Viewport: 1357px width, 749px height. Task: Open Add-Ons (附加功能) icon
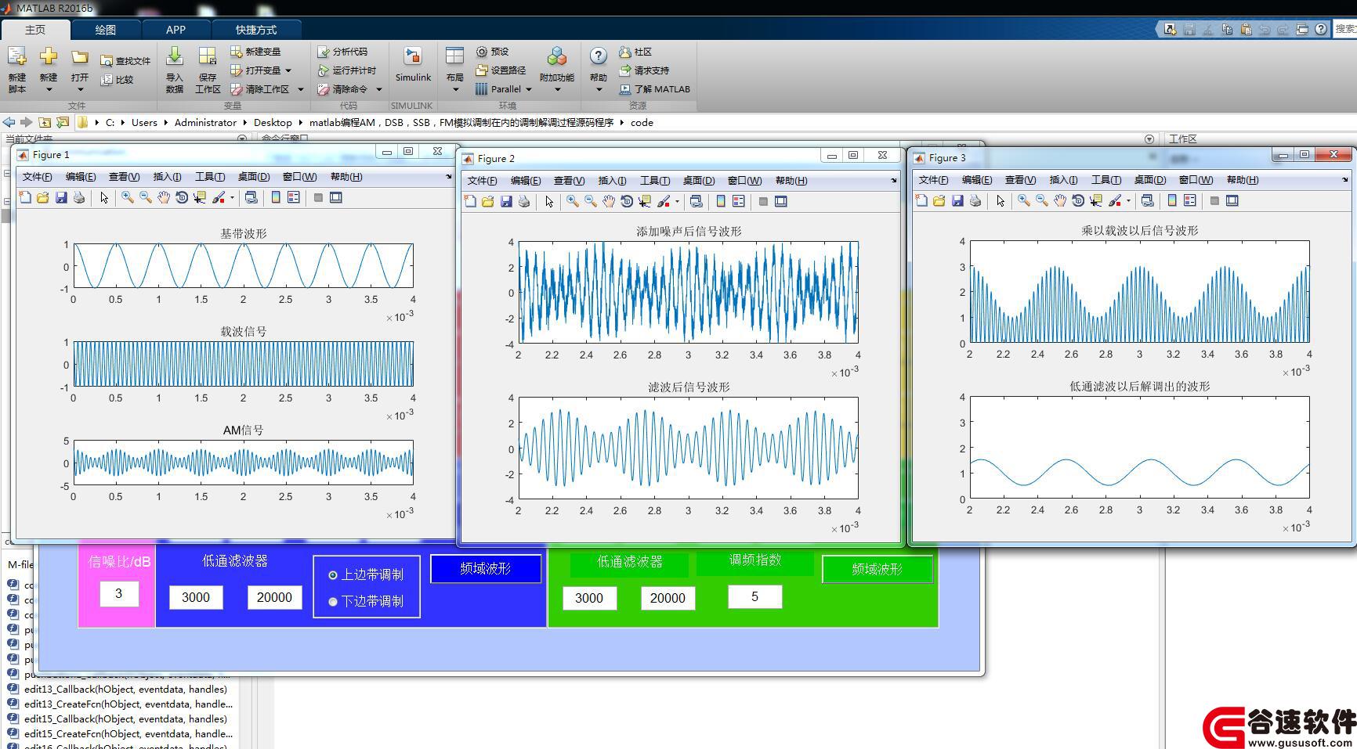(x=557, y=56)
